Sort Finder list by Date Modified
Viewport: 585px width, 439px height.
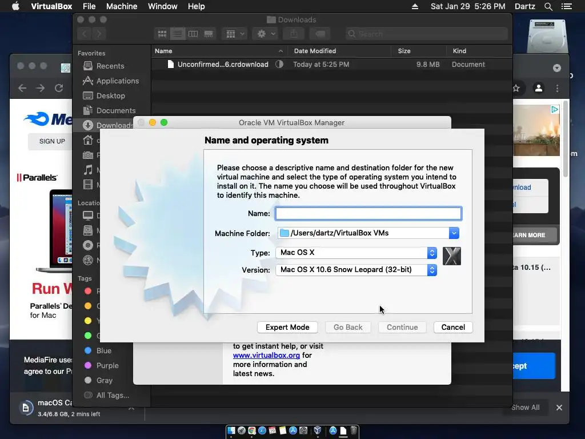pyautogui.click(x=339, y=51)
